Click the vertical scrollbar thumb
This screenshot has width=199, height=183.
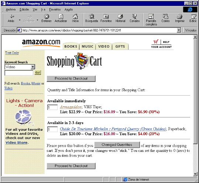(195, 91)
